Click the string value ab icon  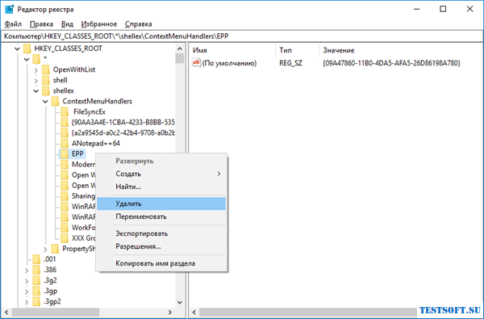196,63
